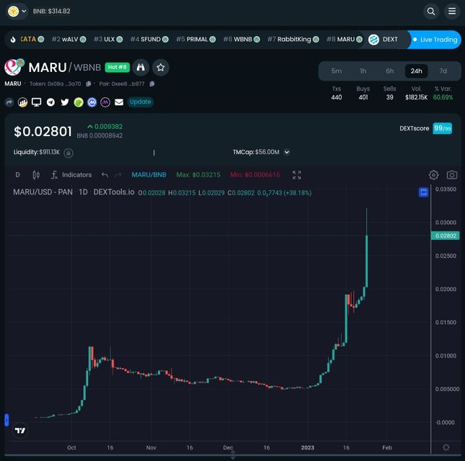Click the DEXTscore 99/99 badge
The height and width of the screenshot is (461, 465).
[x=442, y=128]
